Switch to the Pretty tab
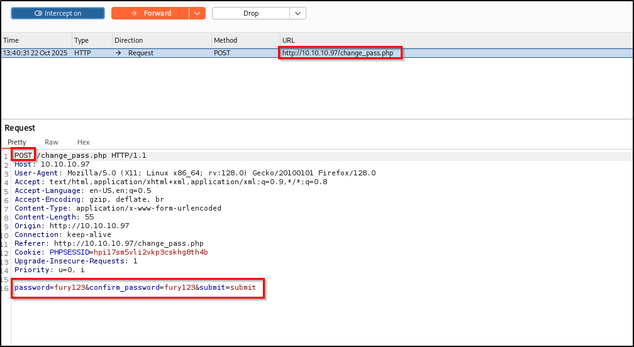 tap(16, 142)
